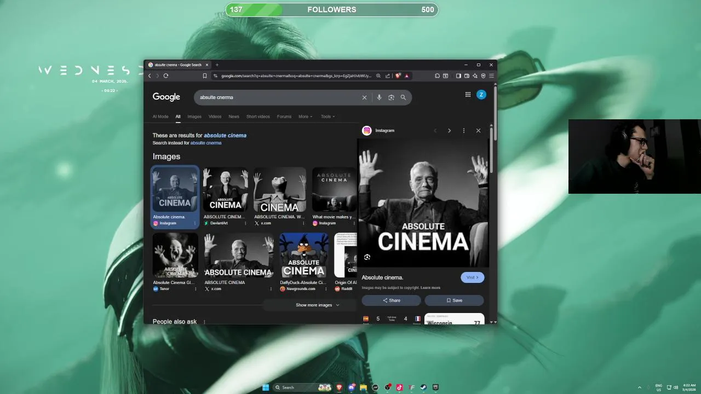Viewport: 701px width, 394px height.
Task: Click Lens icon on preview image
Action: pos(367,257)
